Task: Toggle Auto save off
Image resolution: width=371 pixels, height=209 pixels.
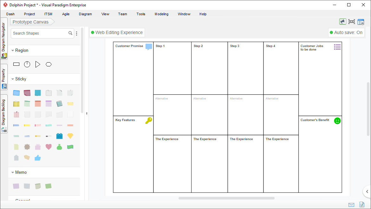Action: tap(346, 32)
